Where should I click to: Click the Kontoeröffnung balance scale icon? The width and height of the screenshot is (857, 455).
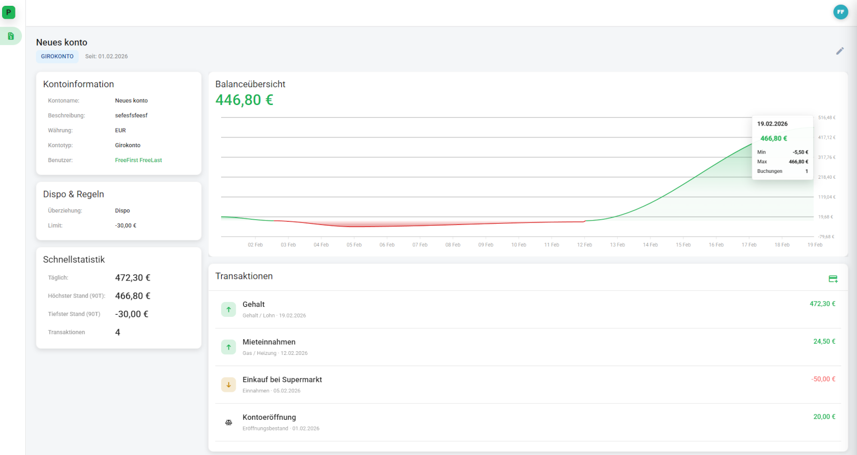(229, 422)
